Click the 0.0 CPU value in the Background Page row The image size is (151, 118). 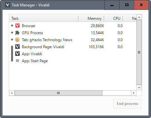pyautogui.click(x=120, y=47)
